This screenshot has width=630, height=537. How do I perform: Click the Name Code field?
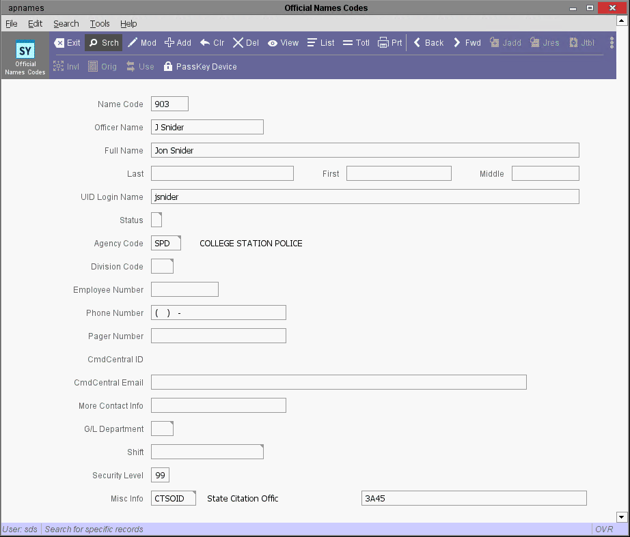[169, 104]
